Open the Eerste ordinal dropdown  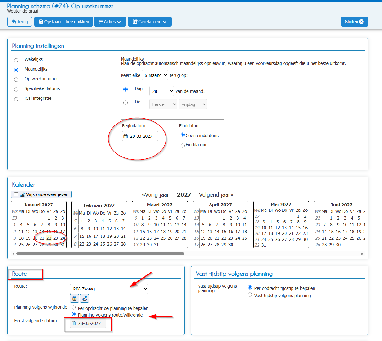click(x=163, y=104)
